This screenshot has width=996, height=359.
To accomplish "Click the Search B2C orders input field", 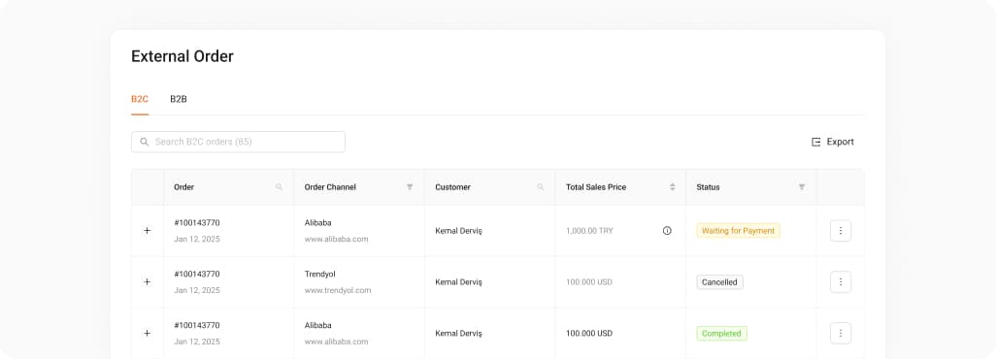I will pos(238,142).
